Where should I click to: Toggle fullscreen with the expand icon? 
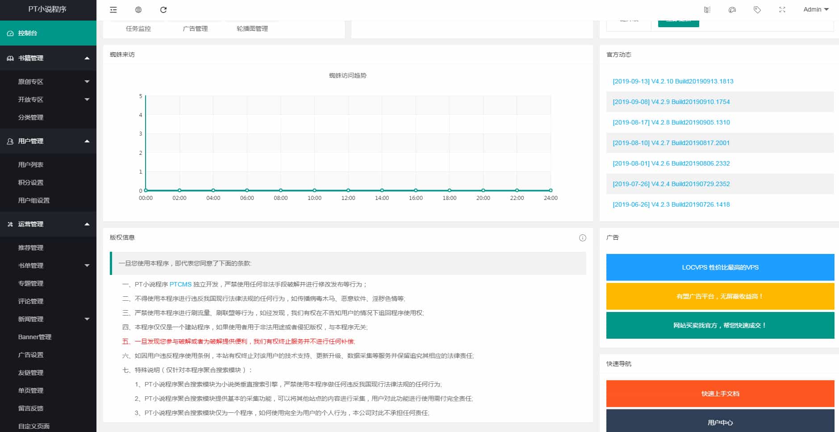pyautogui.click(x=782, y=10)
